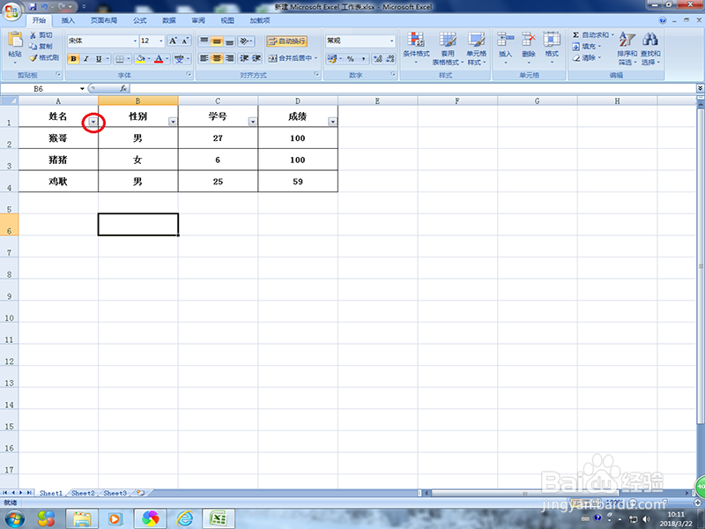
Task: Click the accounting number format icon
Action: [x=332, y=59]
